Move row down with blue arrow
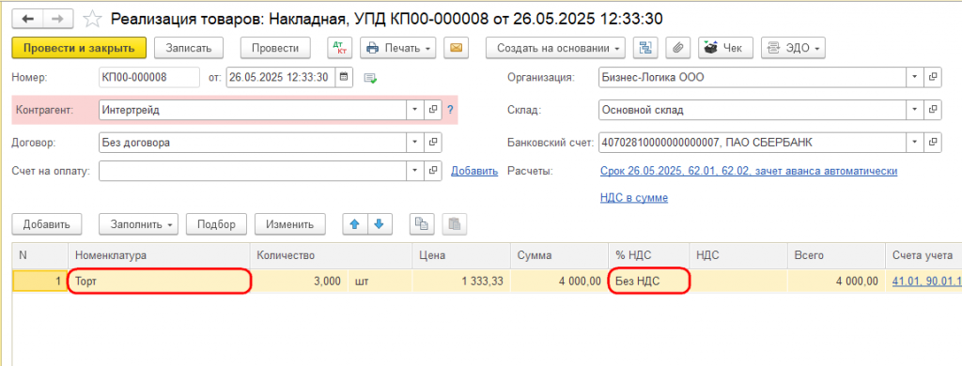Screen dimensions: 962x366 (380, 224)
